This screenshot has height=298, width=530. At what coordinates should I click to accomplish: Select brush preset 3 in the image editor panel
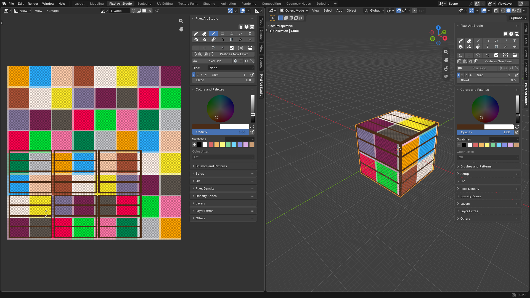coord(202,75)
